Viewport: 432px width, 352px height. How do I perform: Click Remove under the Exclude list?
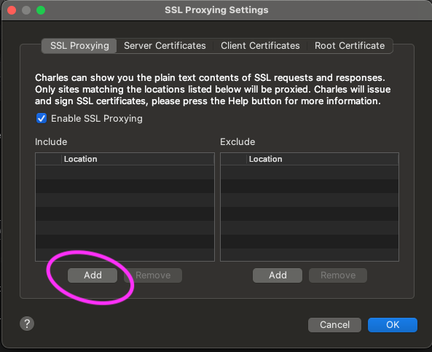[338, 275]
